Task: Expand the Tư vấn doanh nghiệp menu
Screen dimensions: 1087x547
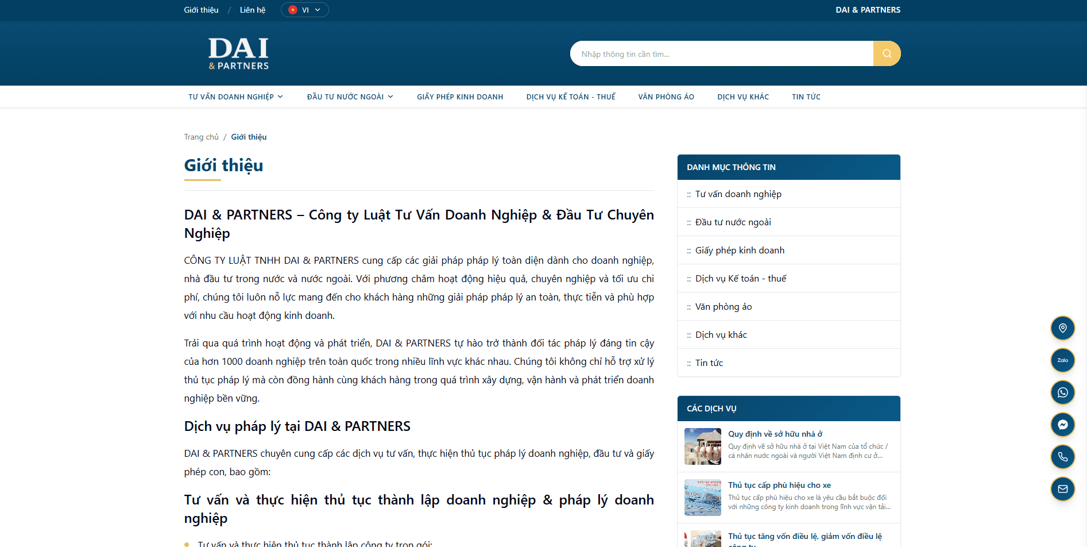Action: tap(235, 97)
